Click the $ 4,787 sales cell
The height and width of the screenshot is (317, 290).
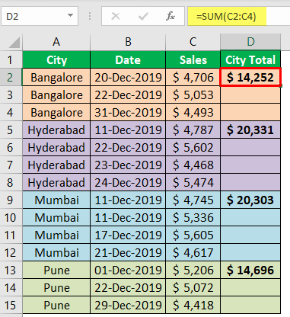(193, 130)
